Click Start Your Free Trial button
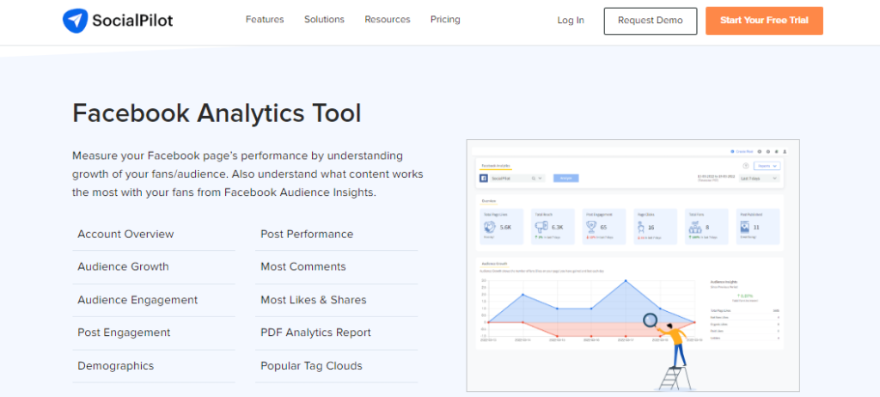 [x=764, y=21]
